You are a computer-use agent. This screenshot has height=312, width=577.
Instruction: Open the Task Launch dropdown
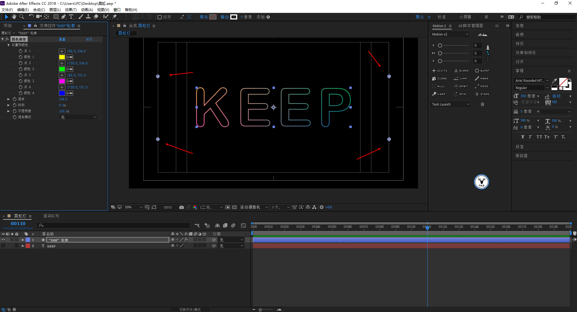(450, 104)
